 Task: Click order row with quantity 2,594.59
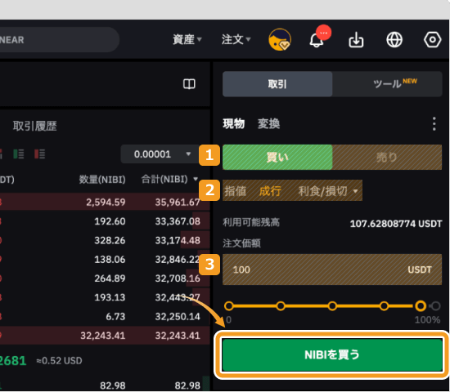pyautogui.click(x=105, y=202)
